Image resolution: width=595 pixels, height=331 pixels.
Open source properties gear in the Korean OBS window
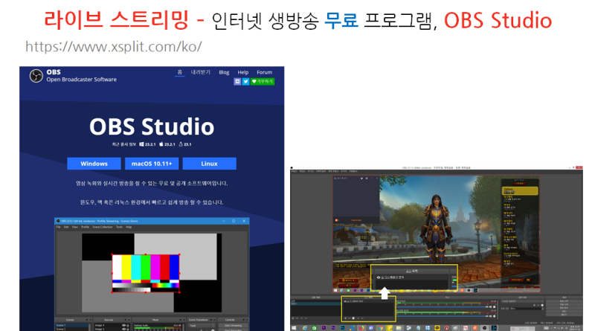pos(353,318)
